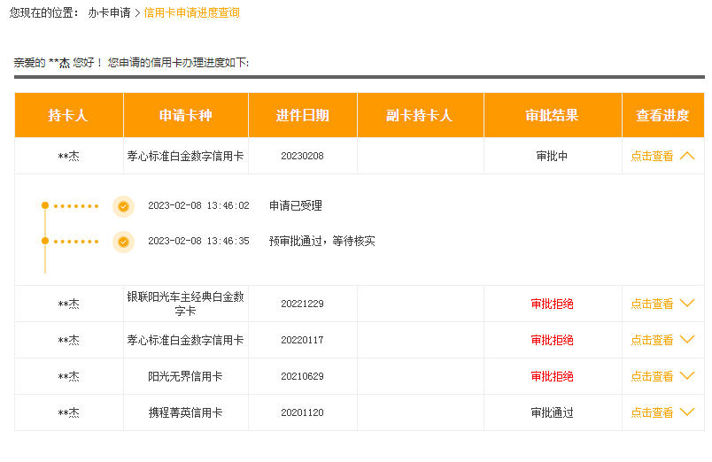Expand progress chevron for the 20210629 application
Screen dimensions: 712x462
pos(687,376)
